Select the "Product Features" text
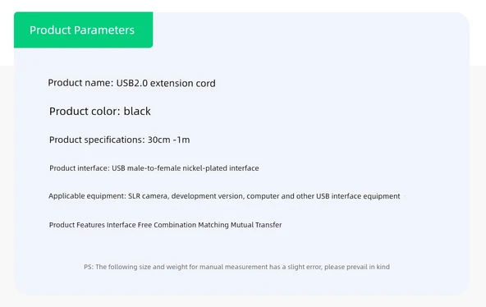486x307 pixels. pyautogui.click(x=77, y=225)
